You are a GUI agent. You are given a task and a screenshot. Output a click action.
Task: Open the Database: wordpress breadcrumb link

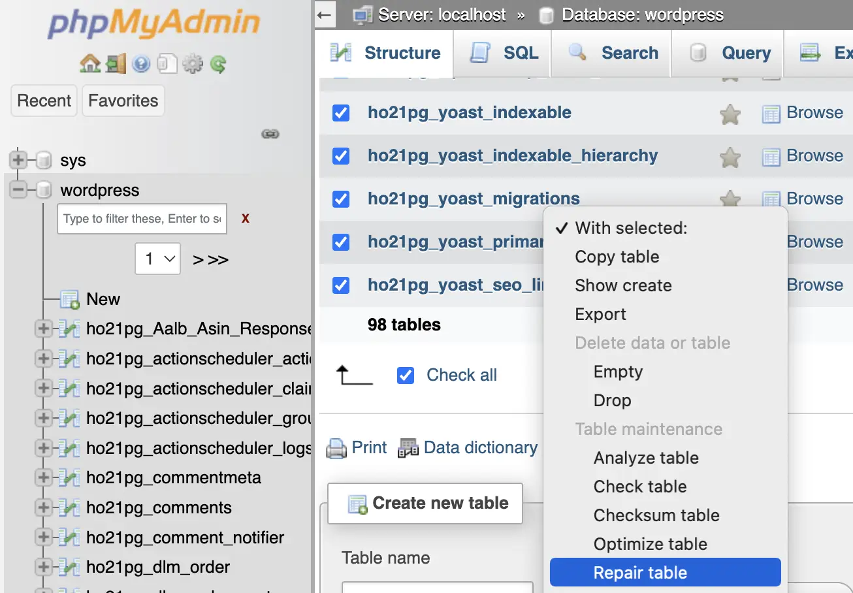click(643, 15)
